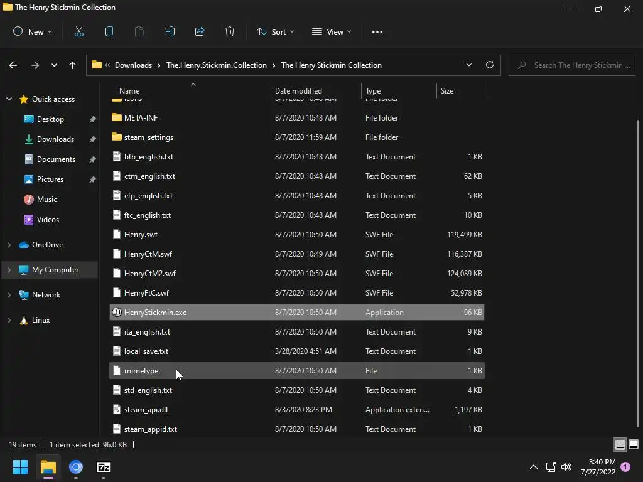Open volume speaker tray icon
This screenshot has width=643, height=482.
(566, 467)
